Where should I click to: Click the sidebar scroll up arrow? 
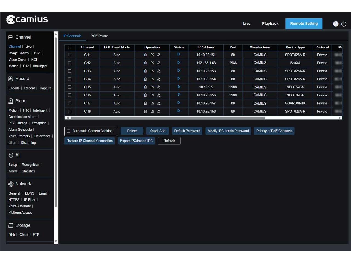pyautogui.click(x=56, y=34)
